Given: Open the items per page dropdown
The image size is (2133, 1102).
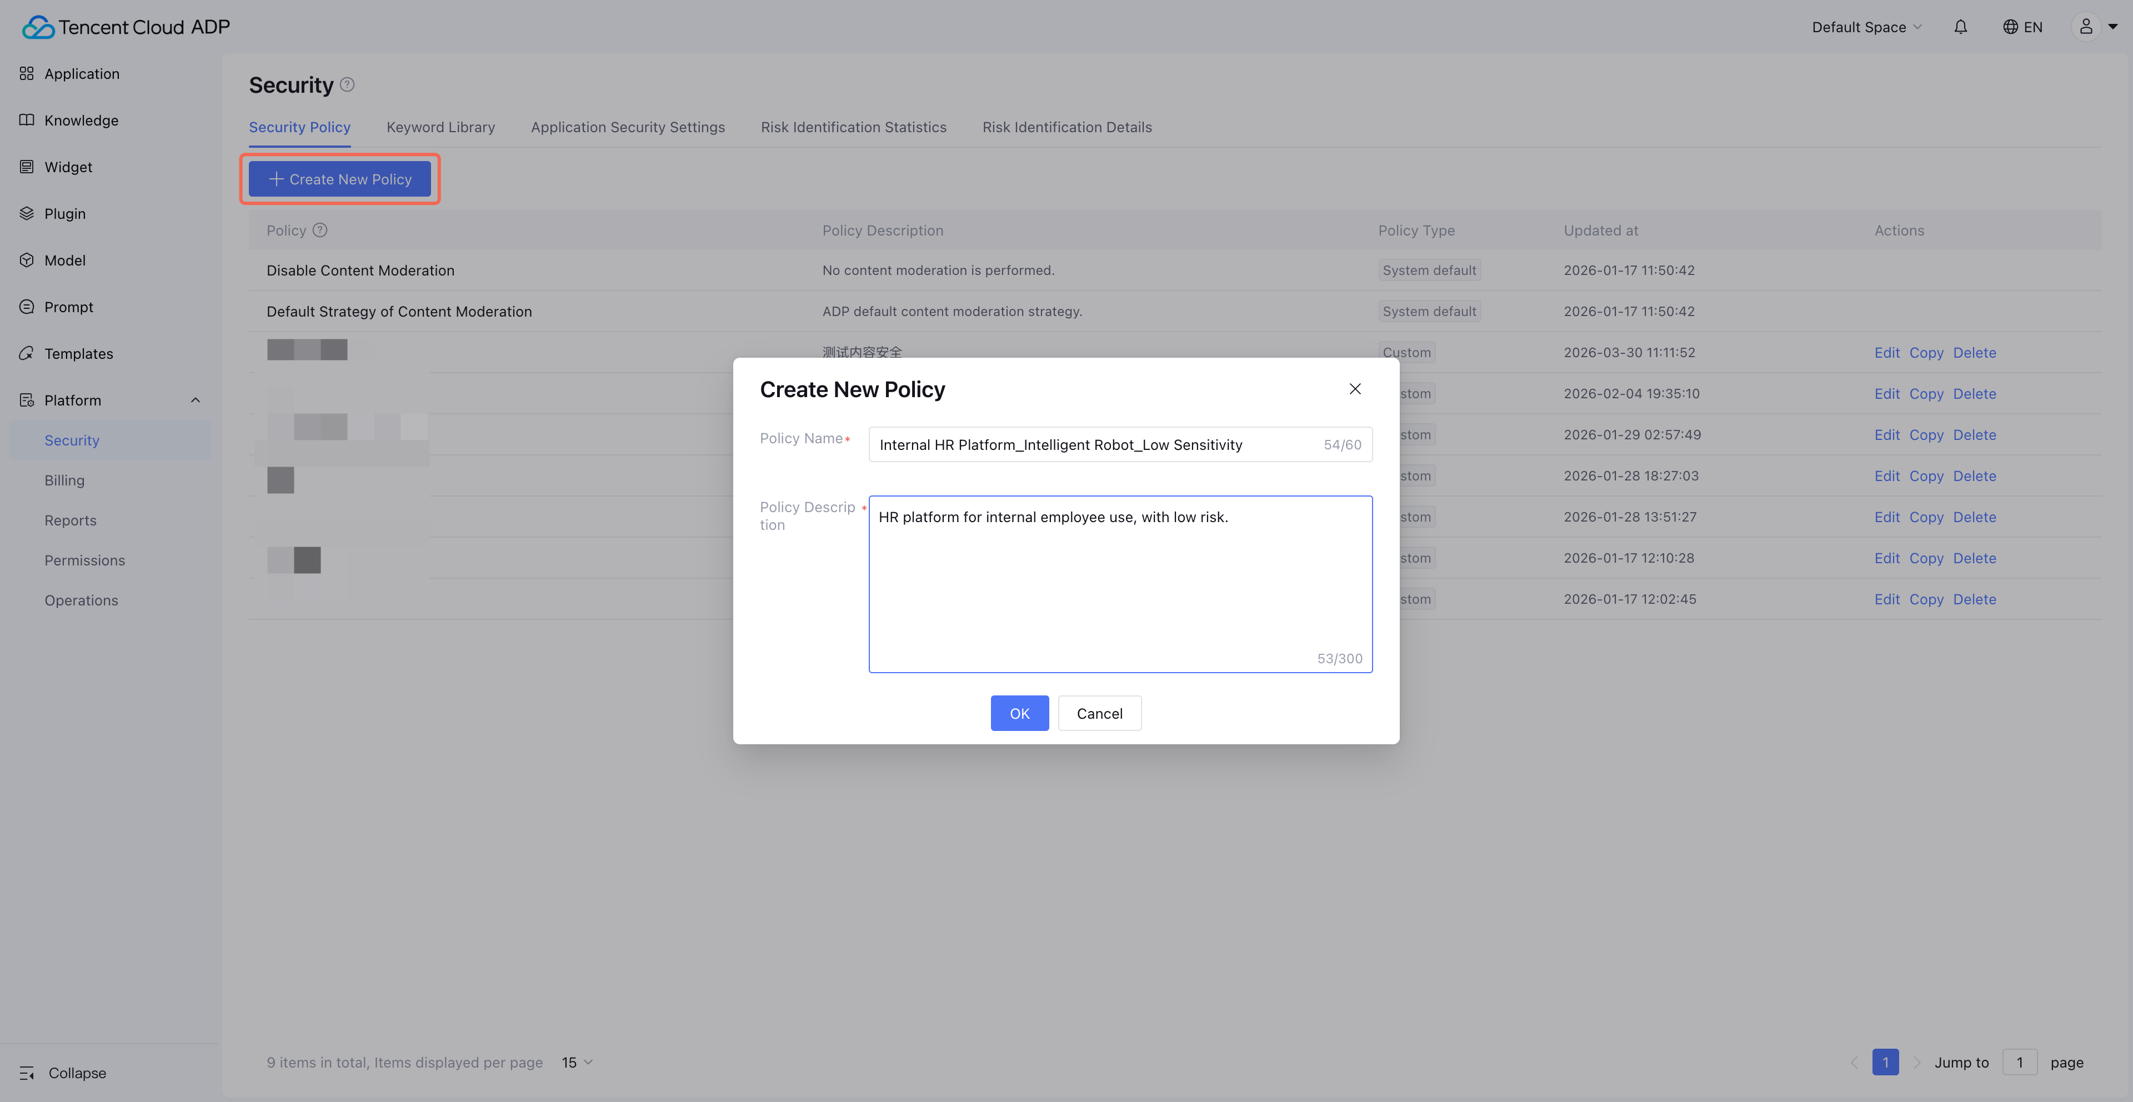Looking at the screenshot, I should [x=577, y=1062].
